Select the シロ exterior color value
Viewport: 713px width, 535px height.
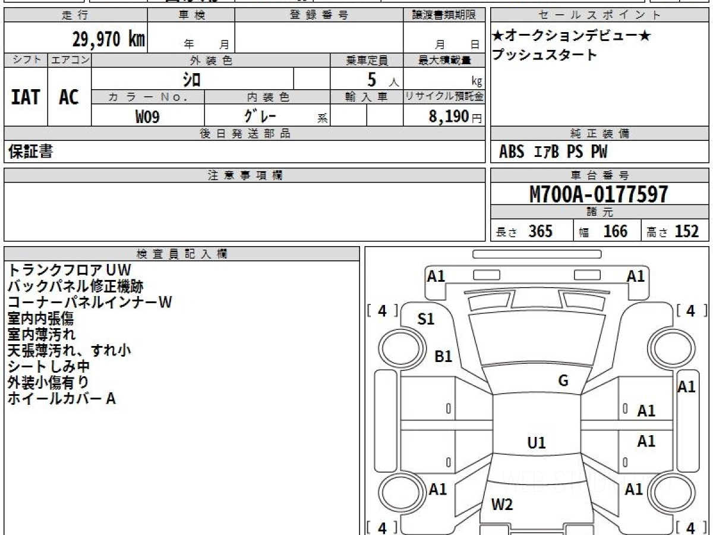pyautogui.click(x=191, y=78)
